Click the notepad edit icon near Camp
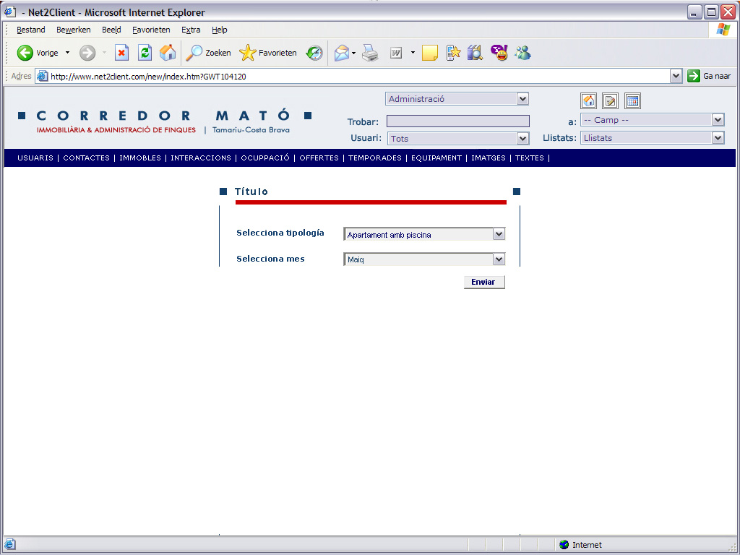 point(610,100)
